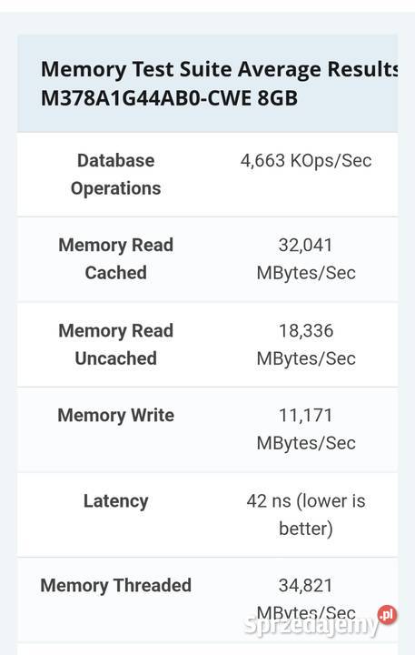Click the Memory Read Uncached label

[x=116, y=344]
